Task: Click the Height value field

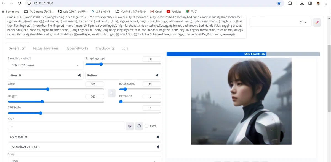Action: pyautogui.click(x=95, y=97)
